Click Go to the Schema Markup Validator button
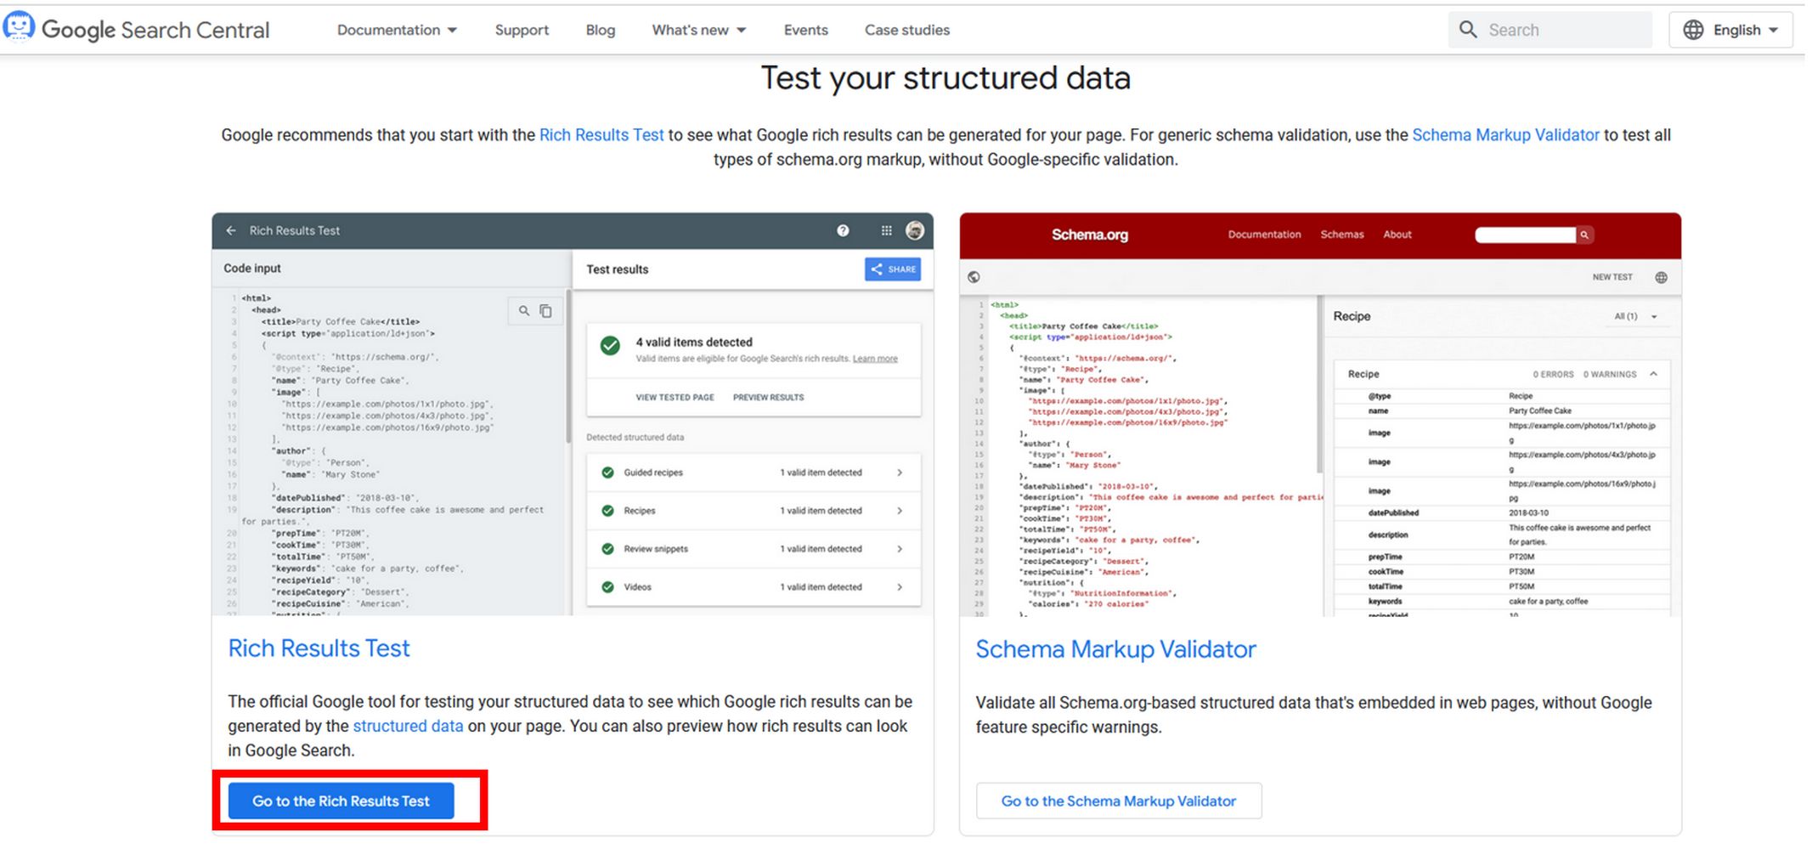The height and width of the screenshot is (849, 1812). pos(1119,801)
